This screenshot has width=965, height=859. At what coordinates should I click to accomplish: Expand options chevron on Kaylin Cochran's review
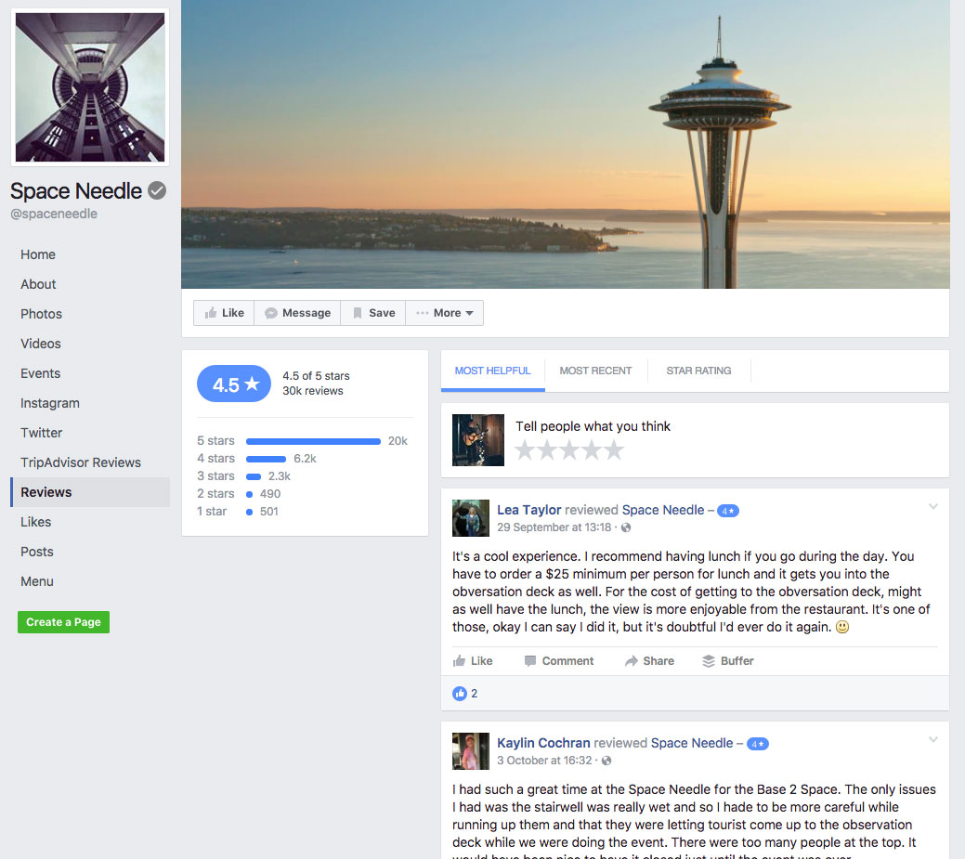[x=933, y=739]
